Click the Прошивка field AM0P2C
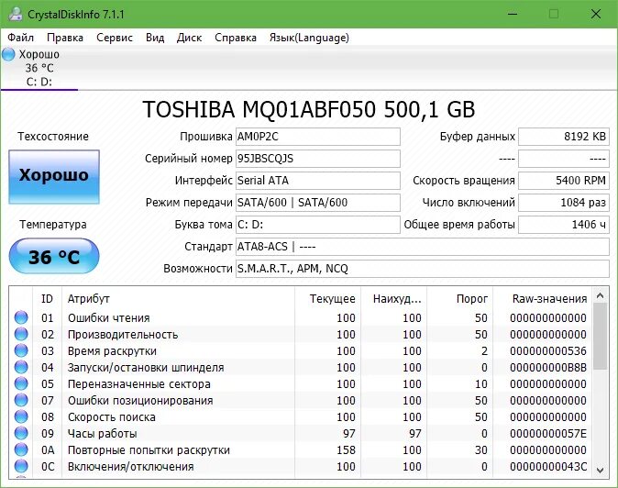The width and height of the screenshot is (618, 488). [318, 137]
